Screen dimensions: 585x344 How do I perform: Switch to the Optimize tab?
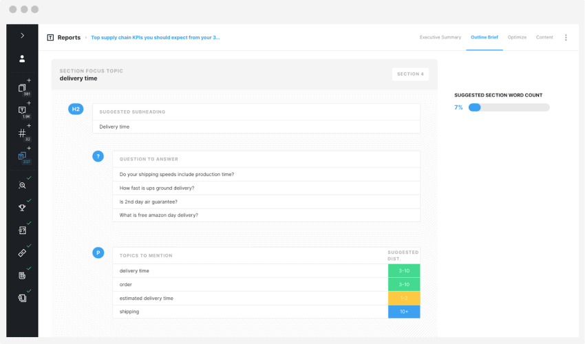pyautogui.click(x=517, y=37)
